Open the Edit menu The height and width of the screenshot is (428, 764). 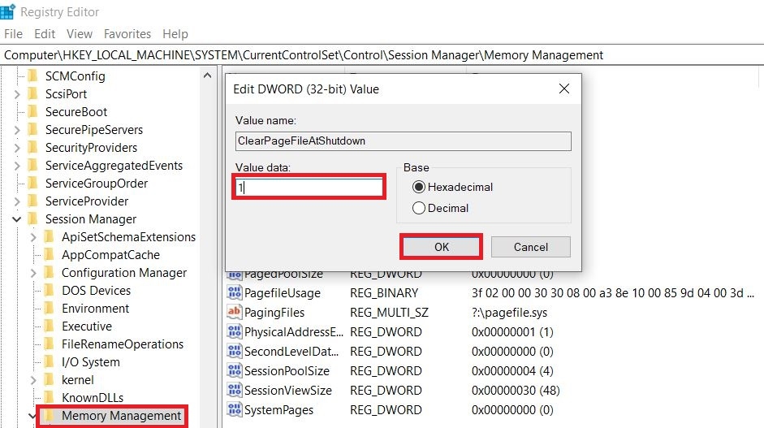[45, 34]
